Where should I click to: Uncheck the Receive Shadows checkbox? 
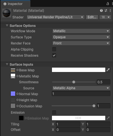pyautogui.click(x=54, y=55)
